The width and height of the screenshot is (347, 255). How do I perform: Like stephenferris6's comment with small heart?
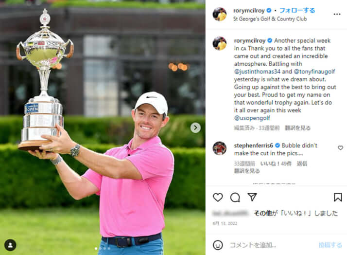pos(340,148)
